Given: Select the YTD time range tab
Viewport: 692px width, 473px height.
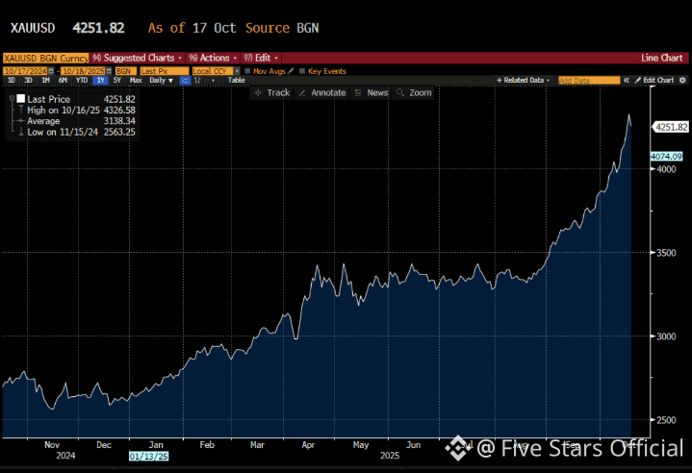Looking at the screenshot, I should 82,80.
